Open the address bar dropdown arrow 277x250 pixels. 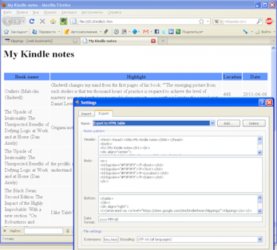pos(207,21)
